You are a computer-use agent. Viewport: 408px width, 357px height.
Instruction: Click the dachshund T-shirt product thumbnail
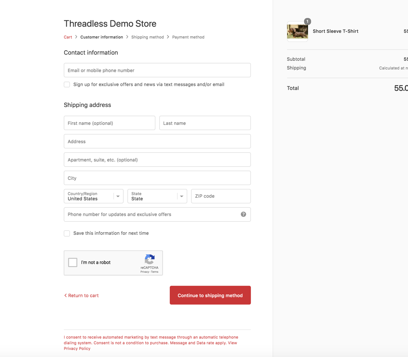pos(298,31)
